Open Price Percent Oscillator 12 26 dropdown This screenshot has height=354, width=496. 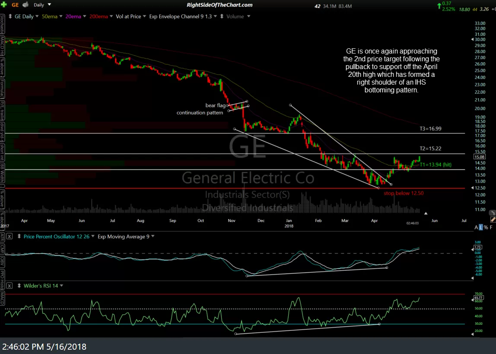[93, 237]
